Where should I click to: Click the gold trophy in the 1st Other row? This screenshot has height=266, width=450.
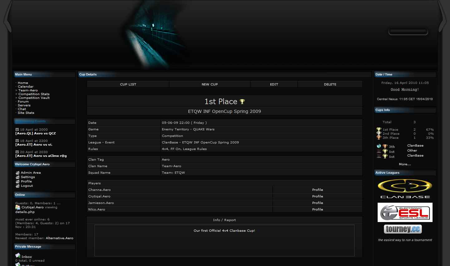[x=385, y=152]
